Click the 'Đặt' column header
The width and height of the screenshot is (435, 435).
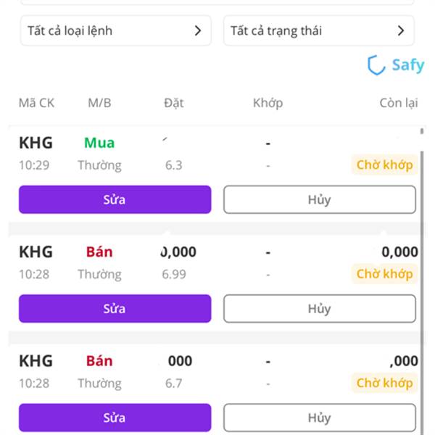(174, 103)
